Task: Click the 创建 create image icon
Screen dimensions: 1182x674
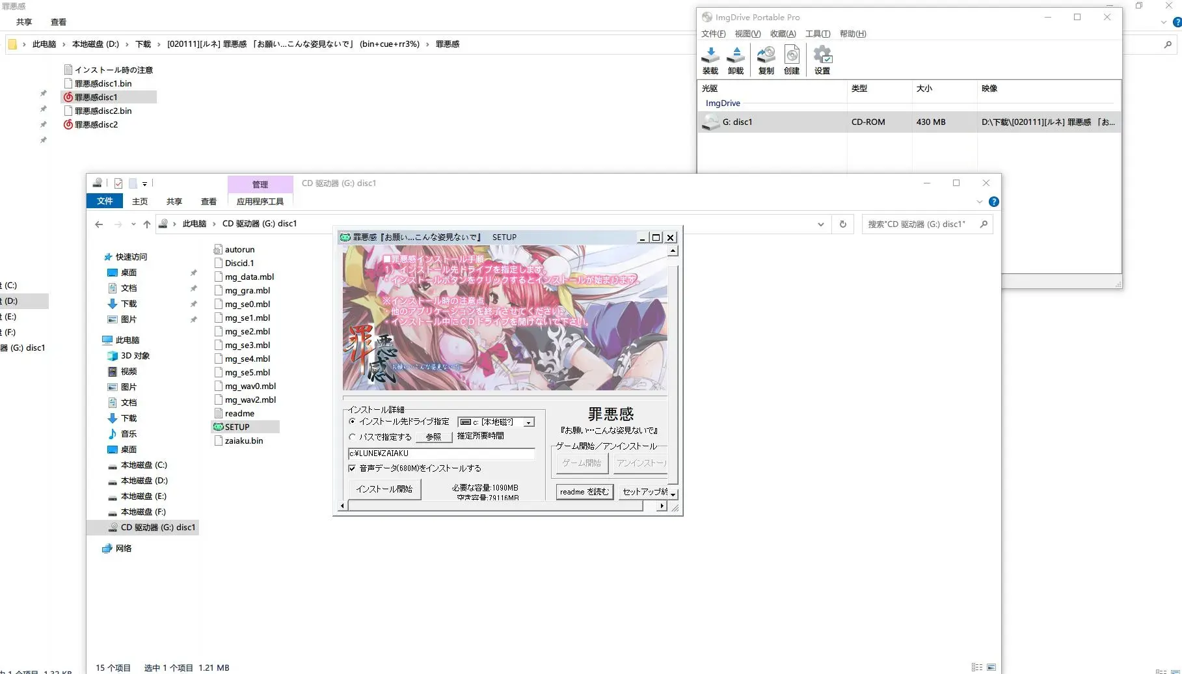Action: tap(792, 60)
